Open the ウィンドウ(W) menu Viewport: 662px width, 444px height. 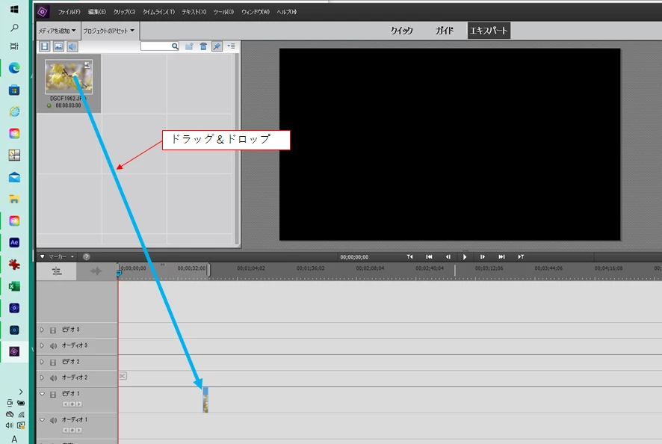256,12
